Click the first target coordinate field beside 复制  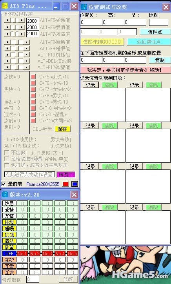[x=91, y=60]
